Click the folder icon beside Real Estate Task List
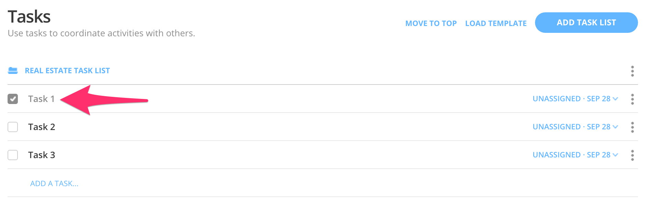 tap(13, 70)
